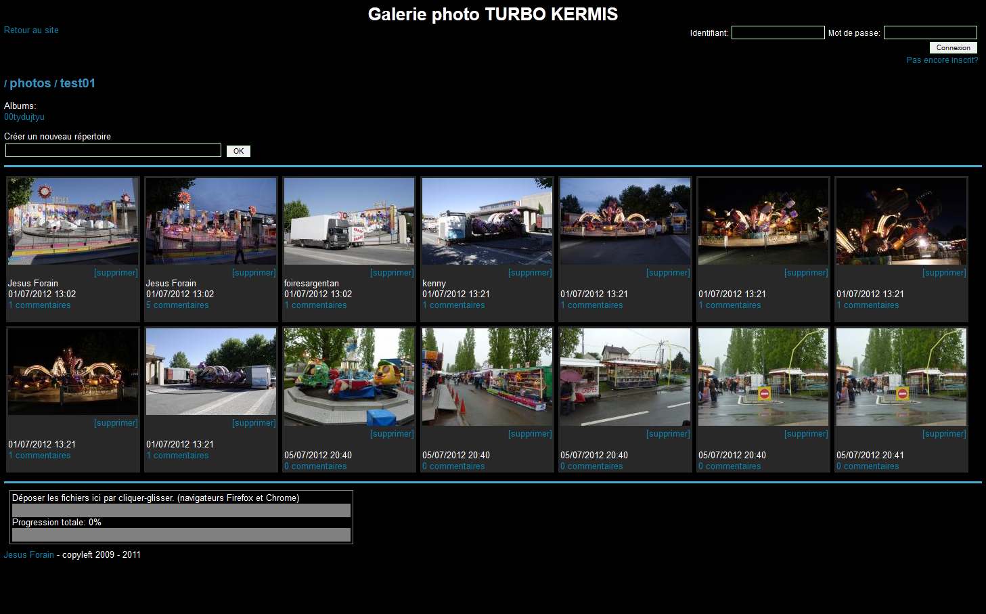986x614 pixels.
Task: Open commentaires link under foiresargentan
Action: coord(315,305)
